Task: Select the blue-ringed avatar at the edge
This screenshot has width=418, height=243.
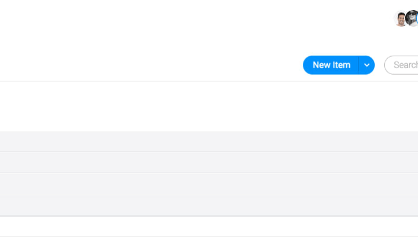Action: point(417,18)
